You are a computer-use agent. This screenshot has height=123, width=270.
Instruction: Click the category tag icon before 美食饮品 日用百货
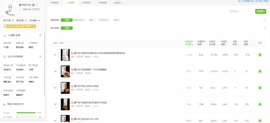coord(20,9)
